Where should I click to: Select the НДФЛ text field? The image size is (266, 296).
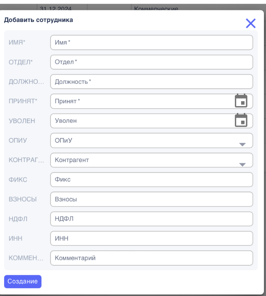(151, 219)
